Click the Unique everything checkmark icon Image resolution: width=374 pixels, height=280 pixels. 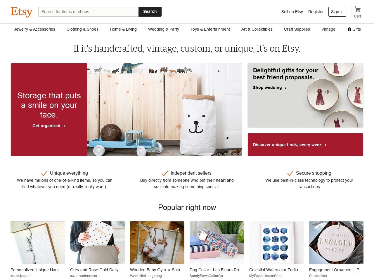point(44,174)
